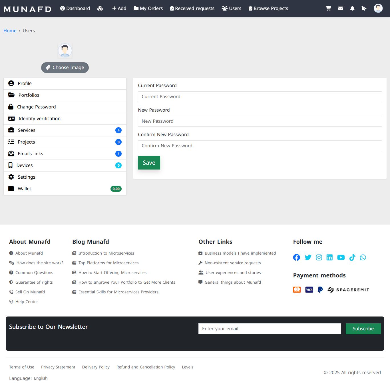Select Identity verification in sidebar
390x383 pixels.
click(65, 118)
